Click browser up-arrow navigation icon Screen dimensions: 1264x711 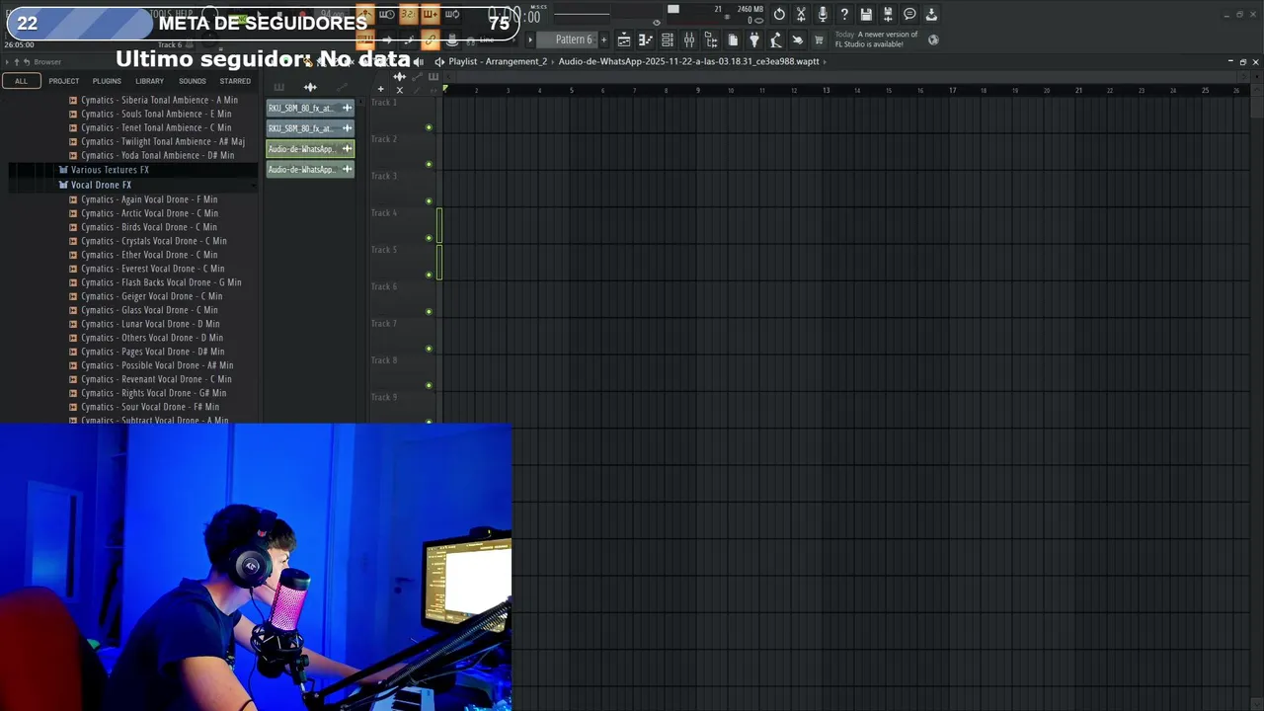pyautogui.click(x=17, y=62)
